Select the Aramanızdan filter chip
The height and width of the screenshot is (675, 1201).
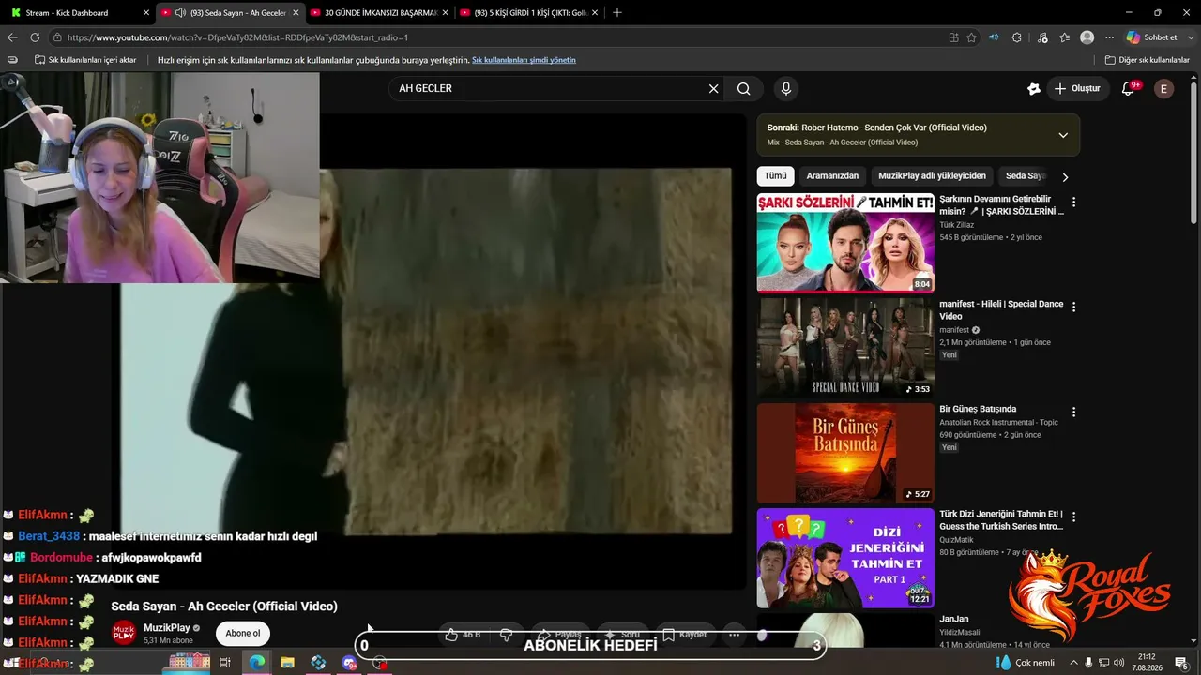pyautogui.click(x=832, y=176)
